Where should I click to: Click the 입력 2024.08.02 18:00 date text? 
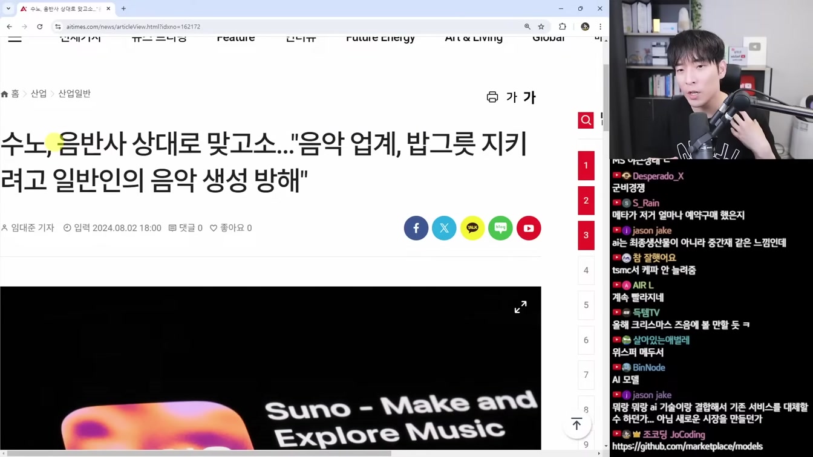click(x=113, y=228)
